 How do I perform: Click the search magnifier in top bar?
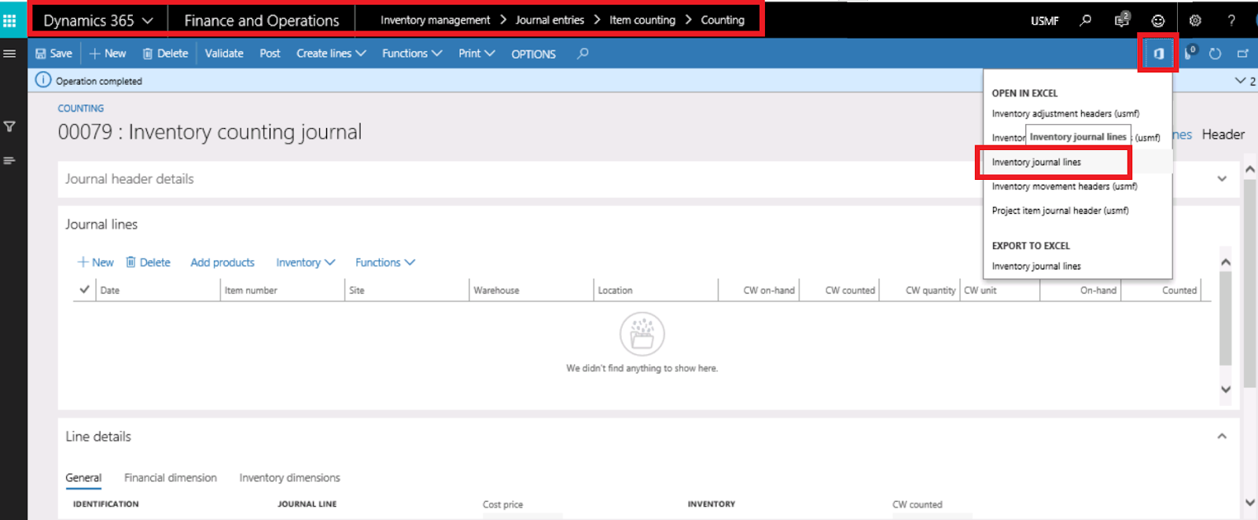tap(1086, 20)
